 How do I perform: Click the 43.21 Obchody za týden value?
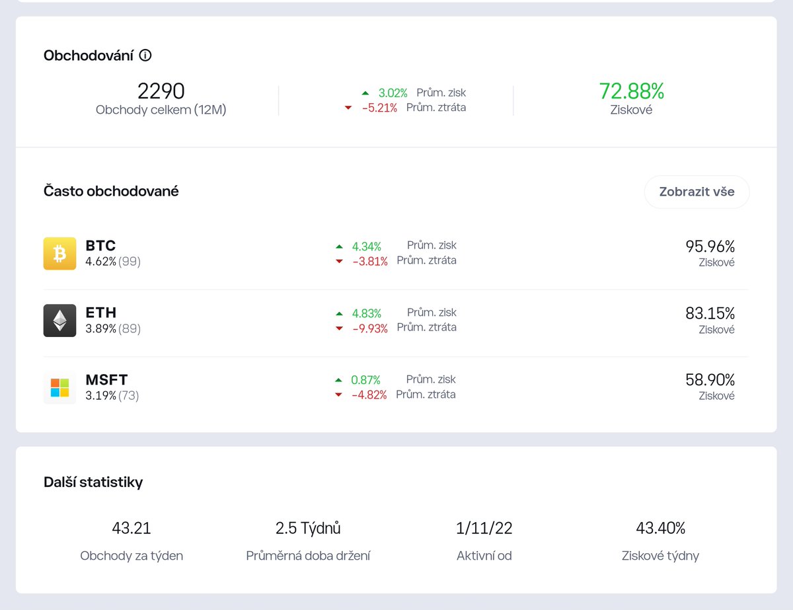click(132, 528)
